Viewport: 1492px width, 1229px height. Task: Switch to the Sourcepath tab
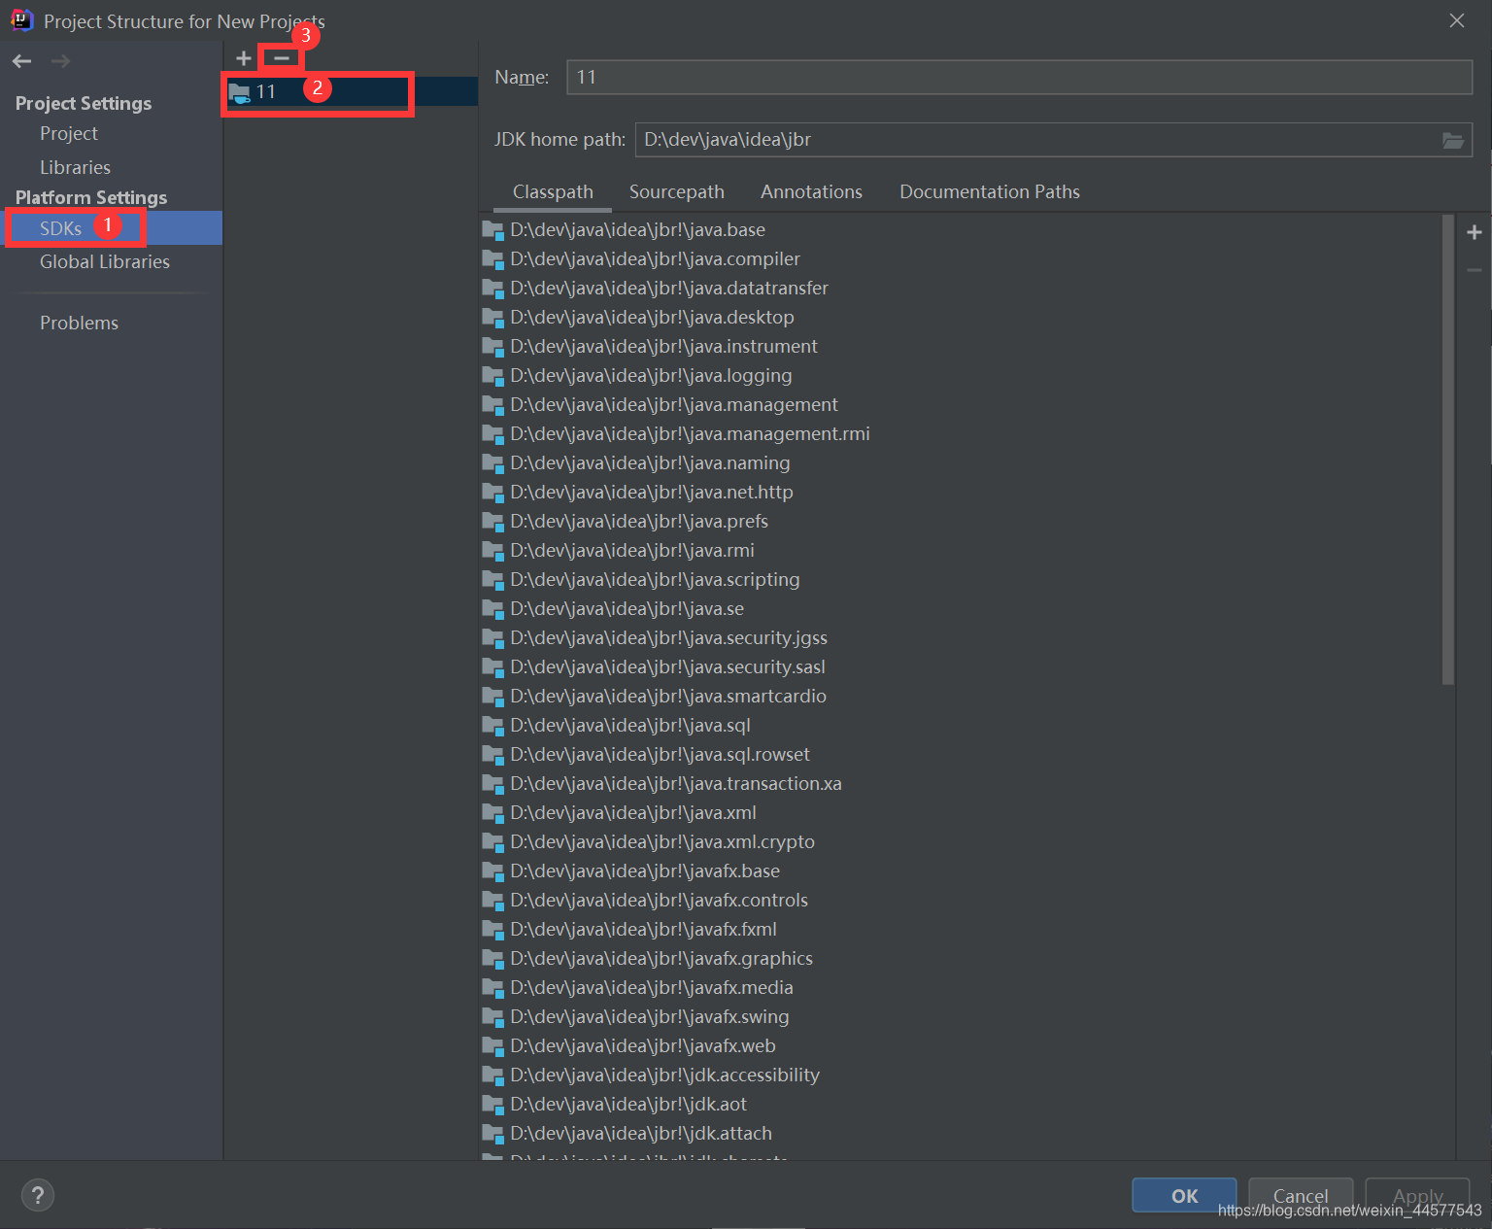click(x=677, y=192)
